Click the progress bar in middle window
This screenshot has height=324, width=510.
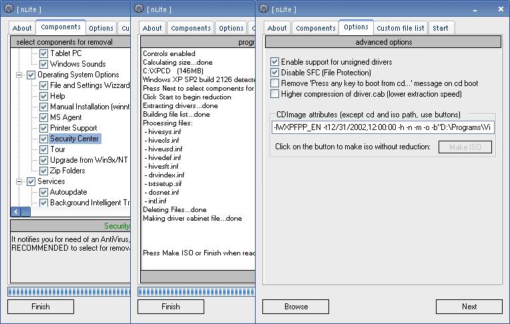(x=196, y=291)
